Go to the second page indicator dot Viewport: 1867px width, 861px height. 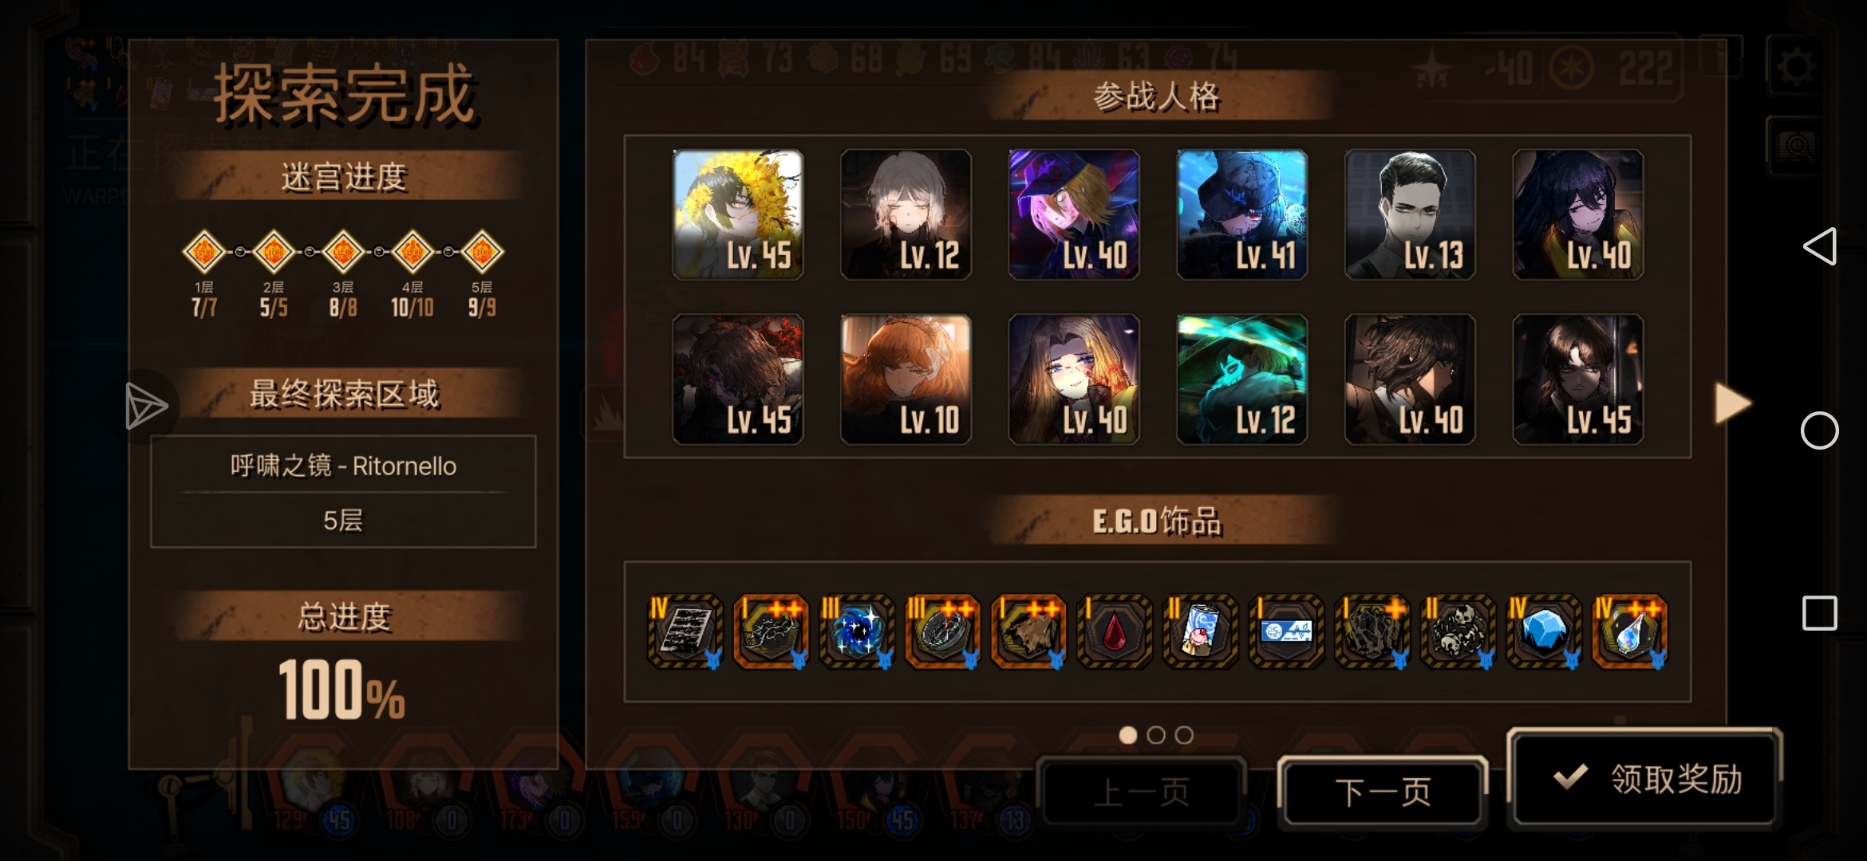point(1156,735)
